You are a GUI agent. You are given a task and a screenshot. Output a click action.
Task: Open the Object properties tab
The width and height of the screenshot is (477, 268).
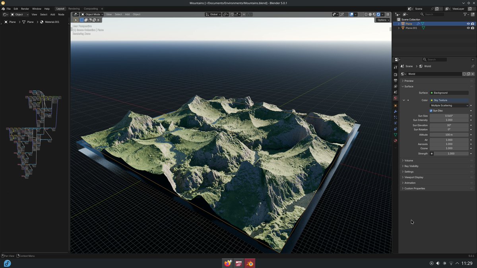[395, 106]
